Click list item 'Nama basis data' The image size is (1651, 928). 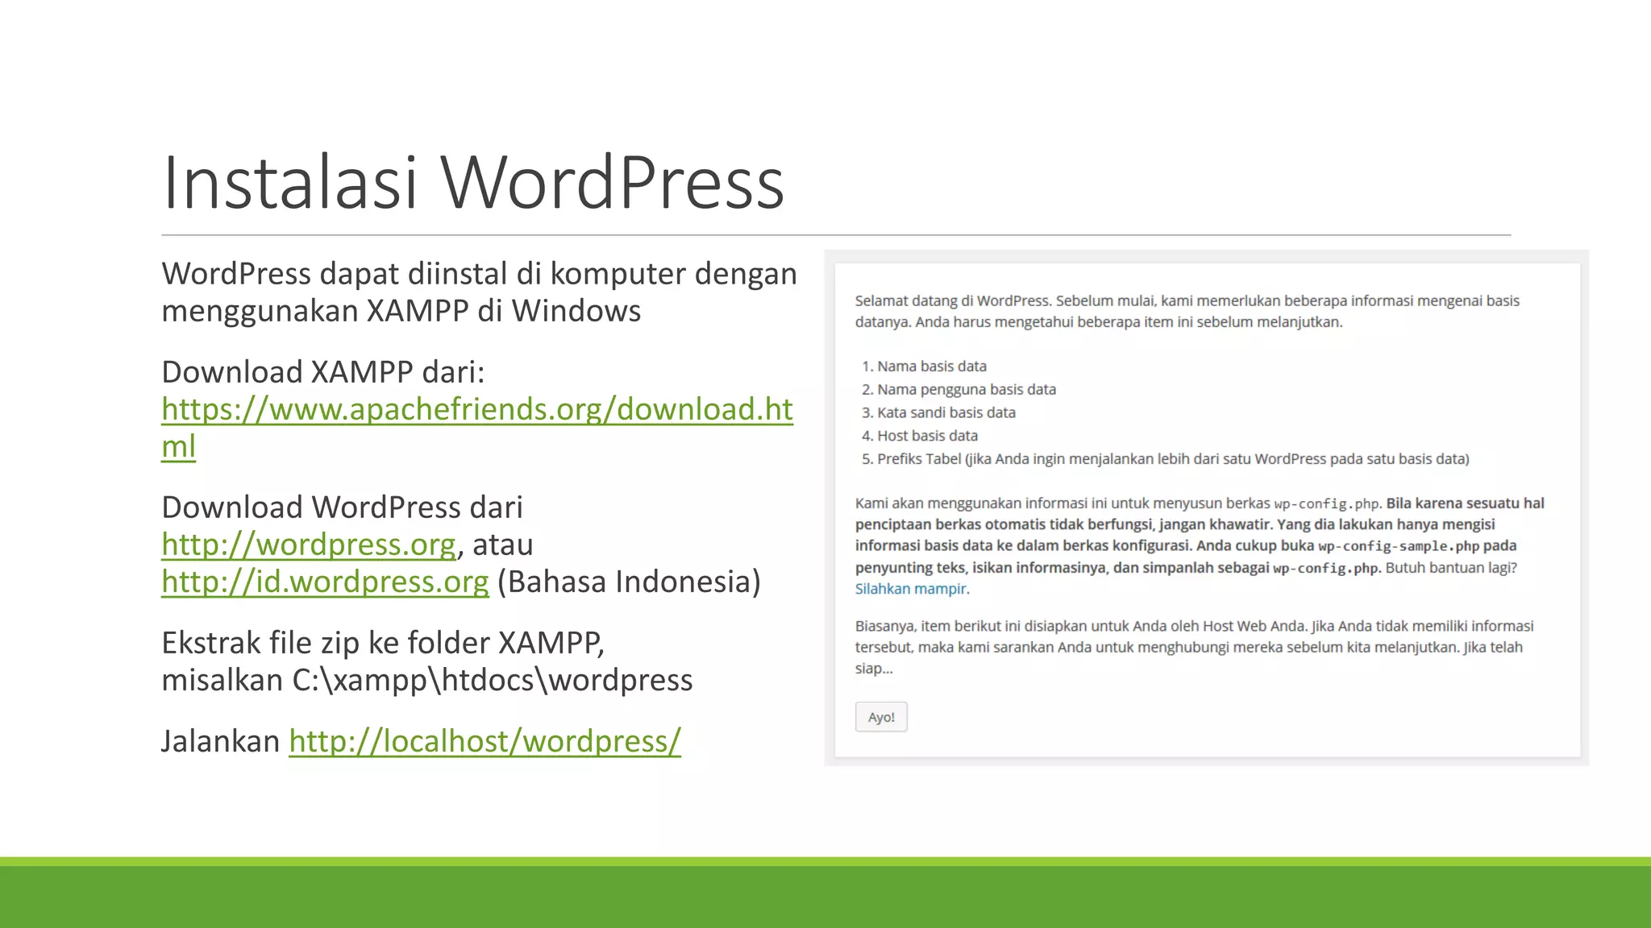tap(931, 367)
